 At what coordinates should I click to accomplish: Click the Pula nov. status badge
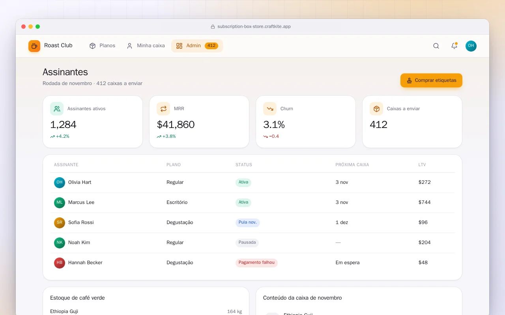(x=248, y=222)
